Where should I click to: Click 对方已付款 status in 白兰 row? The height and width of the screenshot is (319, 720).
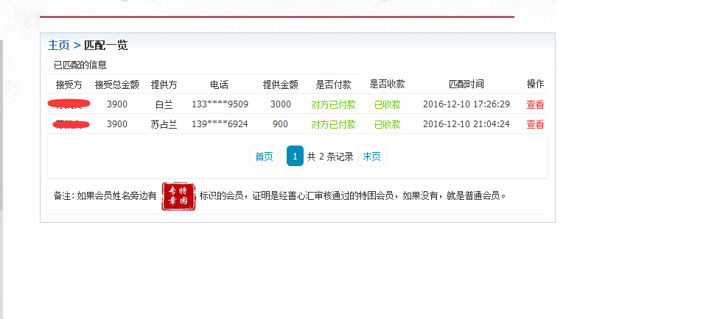tap(333, 104)
